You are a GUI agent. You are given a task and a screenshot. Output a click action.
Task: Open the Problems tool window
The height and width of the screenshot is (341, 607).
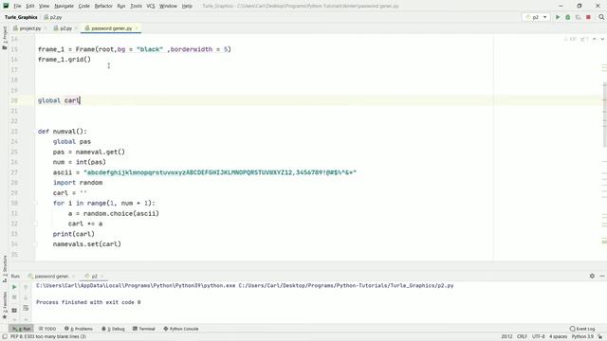tap(79, 329)
